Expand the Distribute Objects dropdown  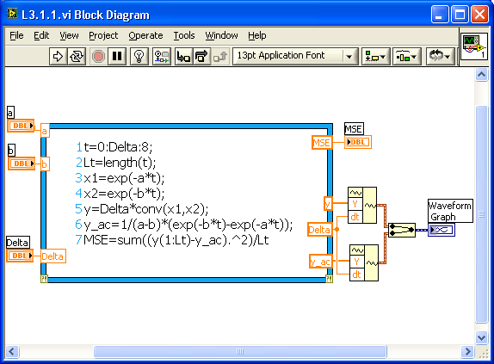[406, 57]
